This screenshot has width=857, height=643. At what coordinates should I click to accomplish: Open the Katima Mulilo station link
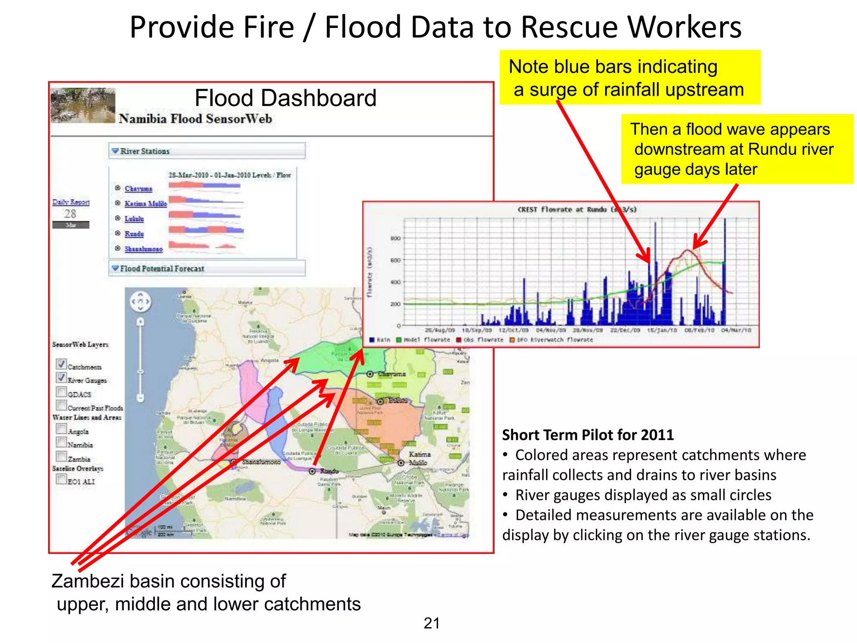point(146,203)
